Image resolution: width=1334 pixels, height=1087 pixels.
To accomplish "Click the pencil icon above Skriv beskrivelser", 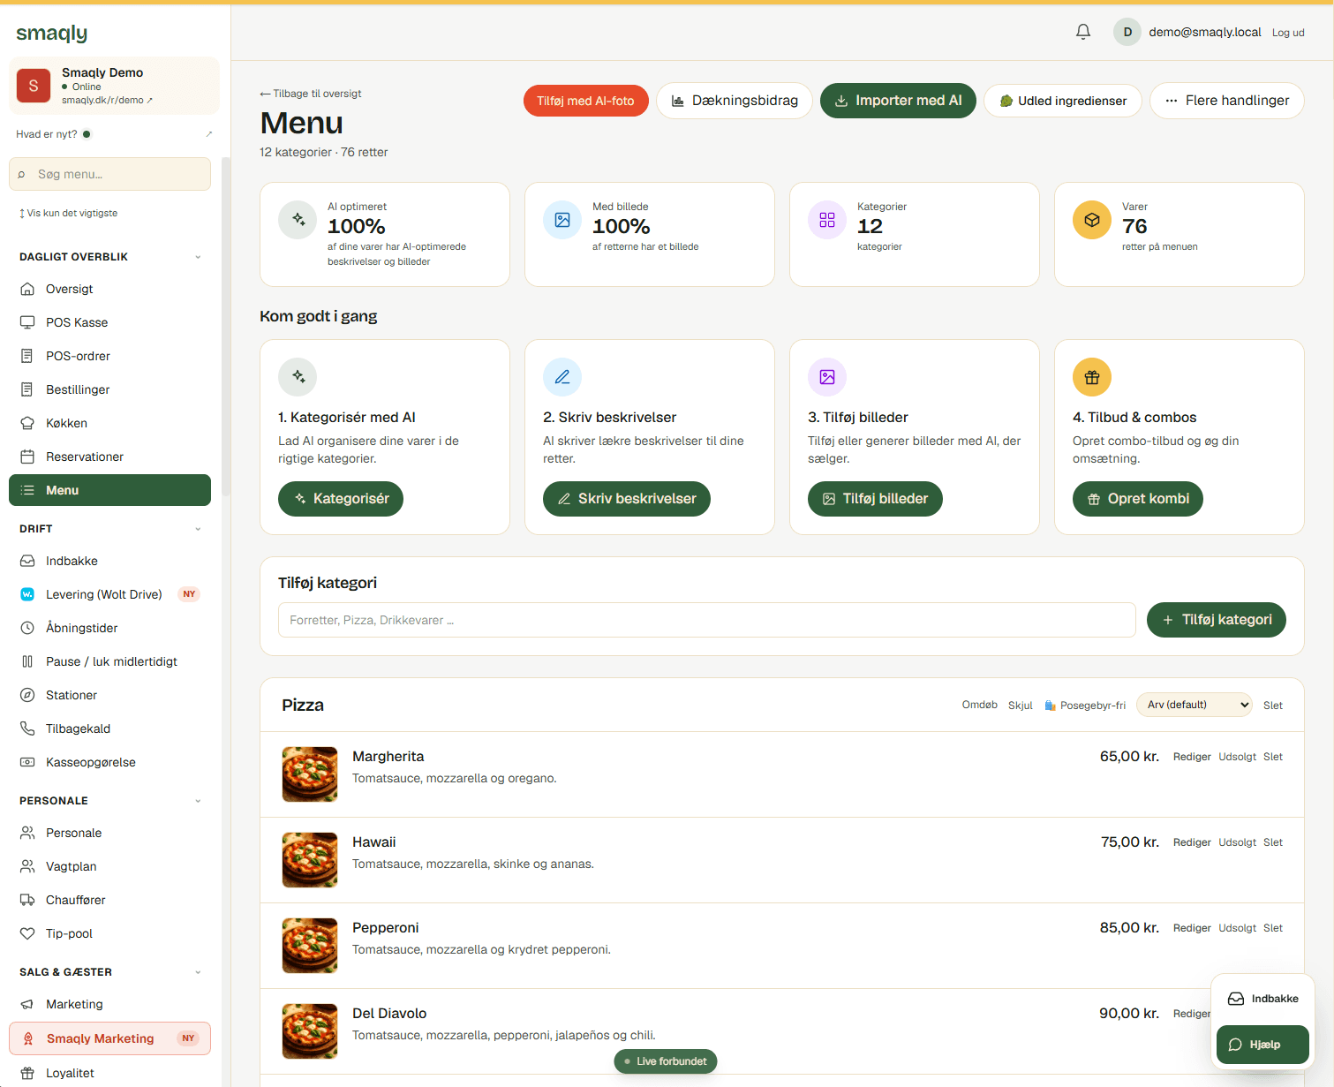I will 562,377.
